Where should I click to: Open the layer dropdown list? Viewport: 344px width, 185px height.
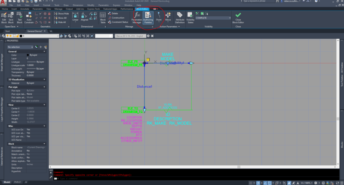tap(58, 36)
